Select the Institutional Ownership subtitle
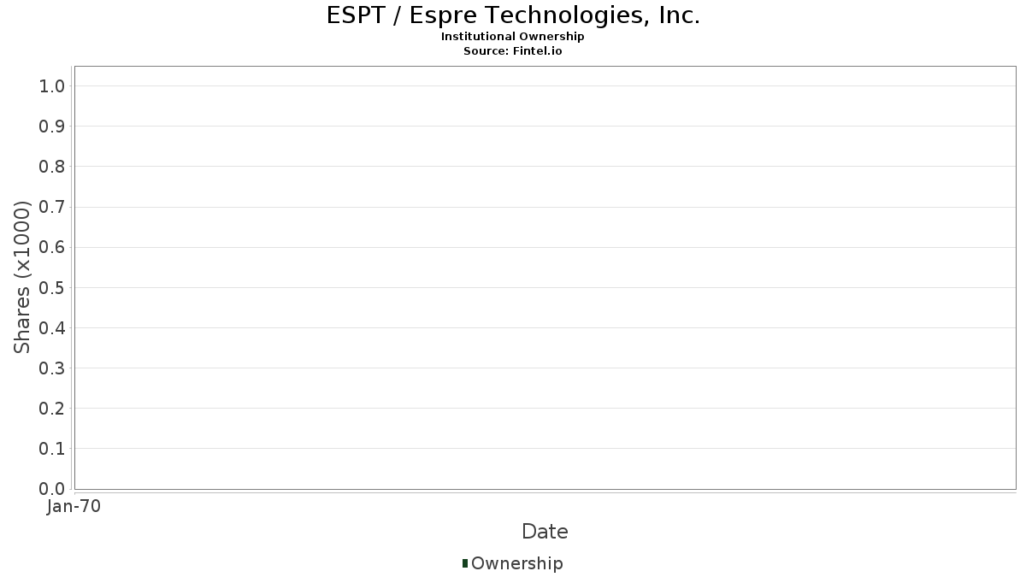Screen dimensions: 1026x577 (x=513, y=37)
